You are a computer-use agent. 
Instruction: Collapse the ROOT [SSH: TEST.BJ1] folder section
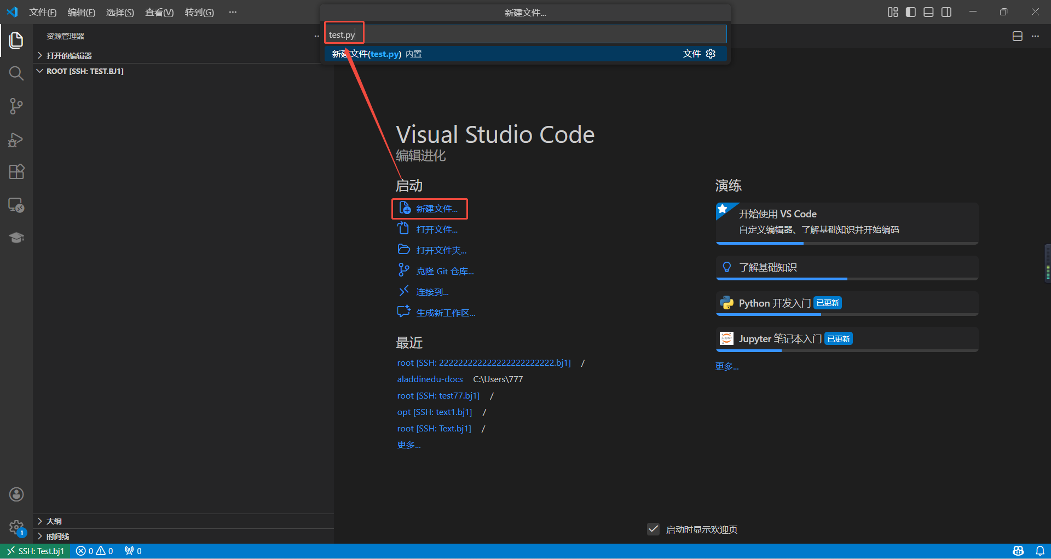point(85,71)
